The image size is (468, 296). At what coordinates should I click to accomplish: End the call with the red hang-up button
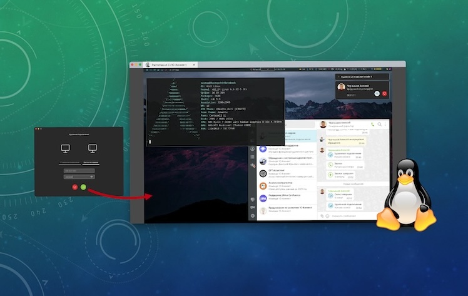(x=385, y=93)
